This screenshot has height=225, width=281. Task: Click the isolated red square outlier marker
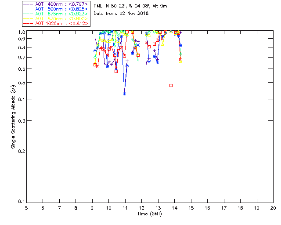pyautogui.click(x=171, y=85)
